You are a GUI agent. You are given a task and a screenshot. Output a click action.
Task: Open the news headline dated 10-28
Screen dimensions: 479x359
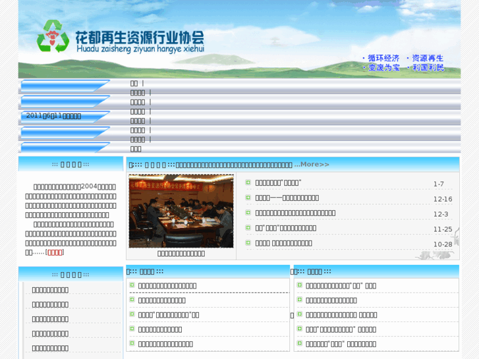283,243
